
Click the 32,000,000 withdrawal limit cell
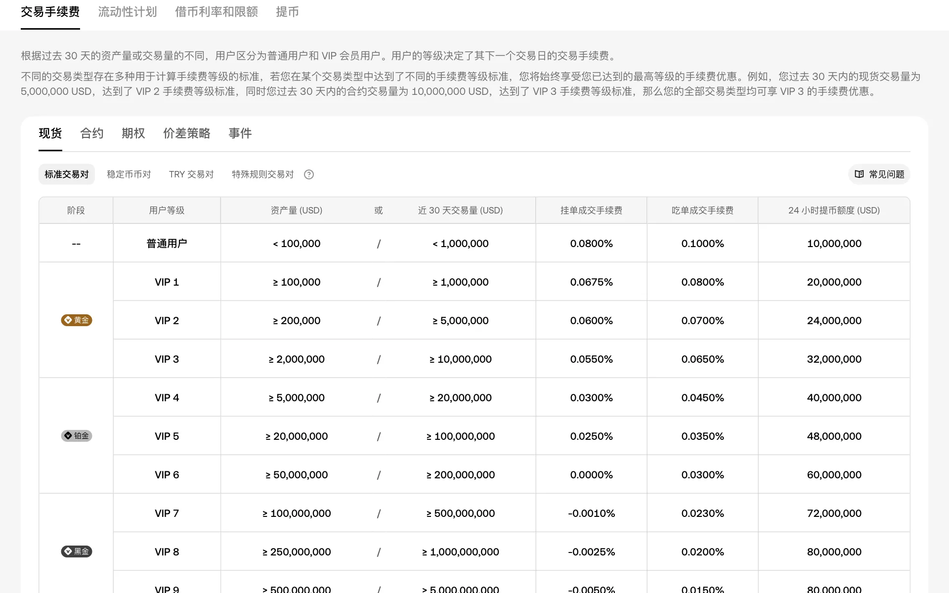(x=834, y=359)
